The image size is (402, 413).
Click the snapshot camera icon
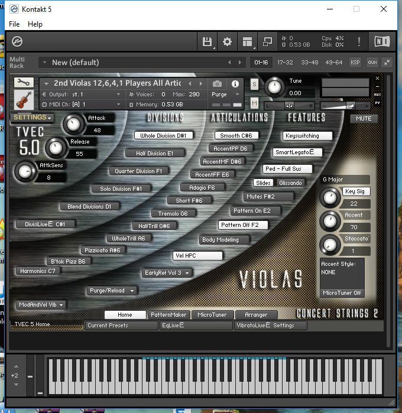pos(217,84)
